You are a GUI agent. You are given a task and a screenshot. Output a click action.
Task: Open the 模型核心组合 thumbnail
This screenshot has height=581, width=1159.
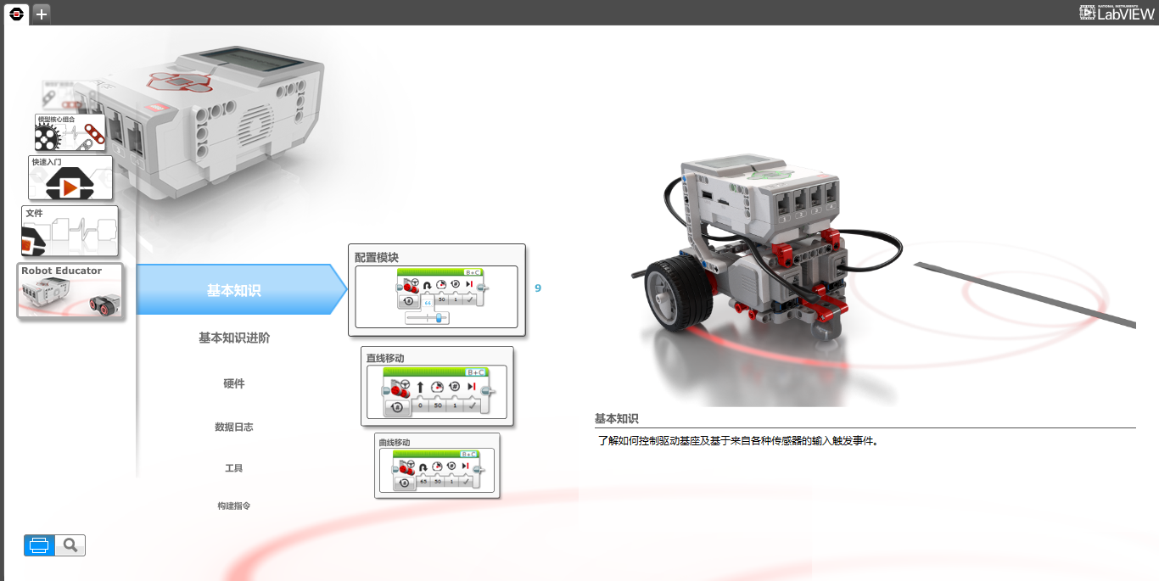pyautogui.click(x=70, y=132)
